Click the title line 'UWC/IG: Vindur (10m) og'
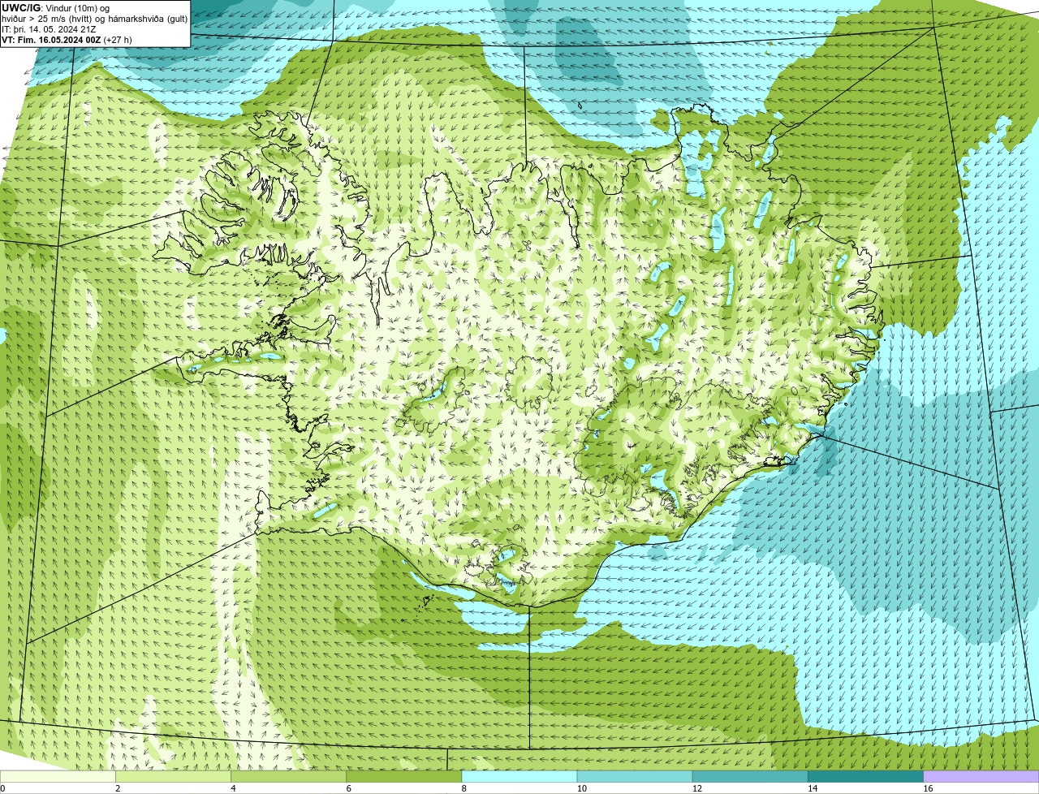The image size is (1039, 794). [x=56, y=8]
